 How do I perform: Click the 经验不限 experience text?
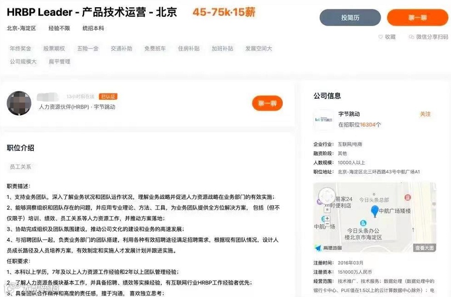(59, 28)
